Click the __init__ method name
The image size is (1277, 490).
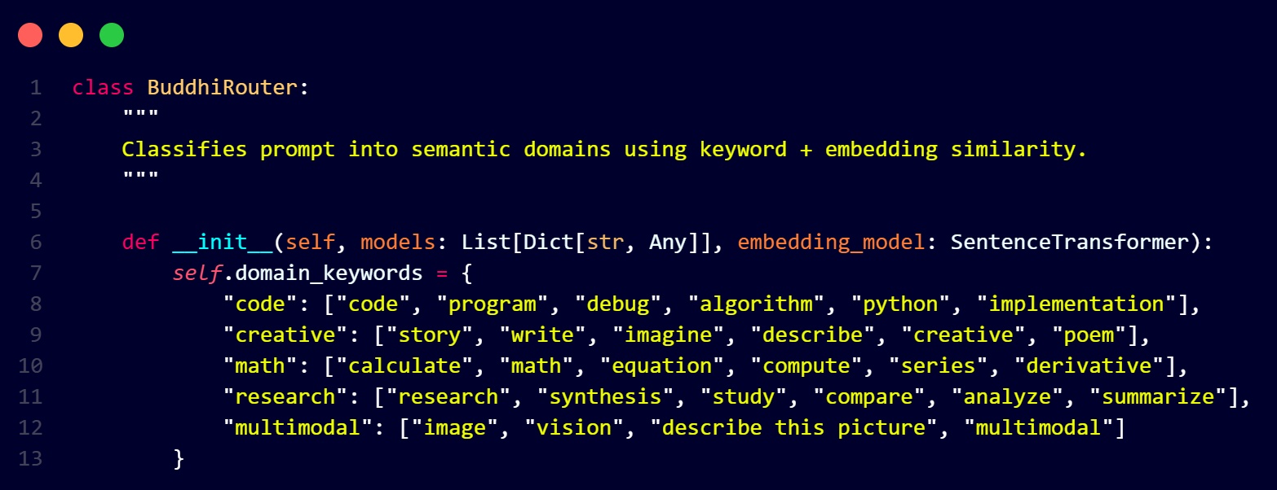point(223,243)
